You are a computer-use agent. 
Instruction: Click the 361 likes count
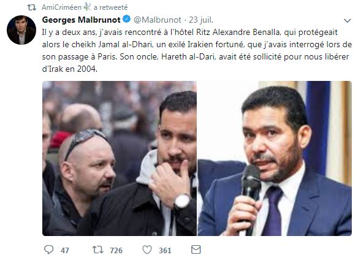165,251
